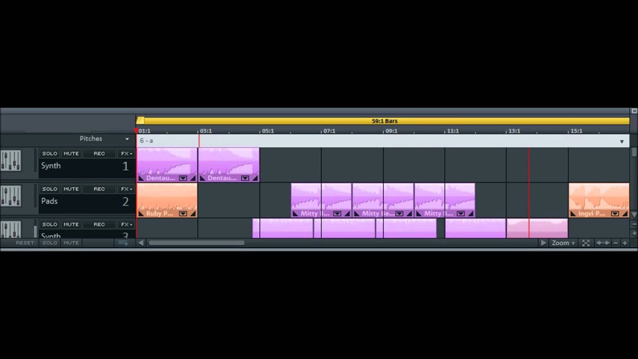
Task: Click fade-in handle of Ruby P clip
Action: point(141,213)
